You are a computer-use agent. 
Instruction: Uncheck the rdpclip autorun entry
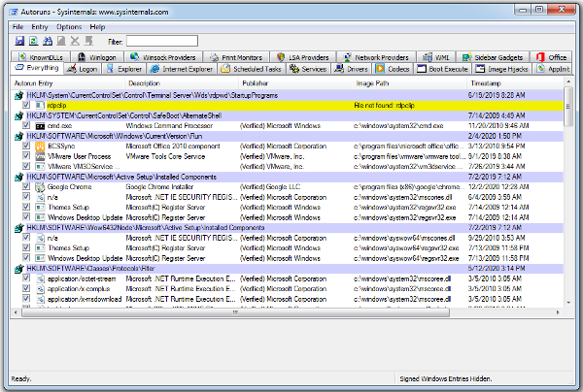tap(26, 106)
